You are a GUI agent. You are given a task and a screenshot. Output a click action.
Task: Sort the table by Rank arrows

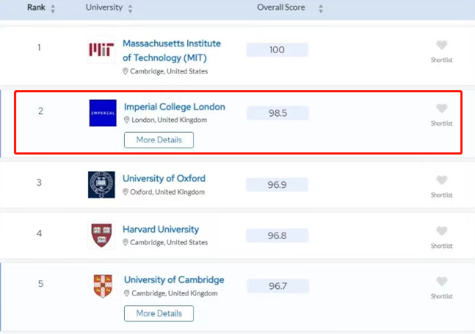point(53,9)
